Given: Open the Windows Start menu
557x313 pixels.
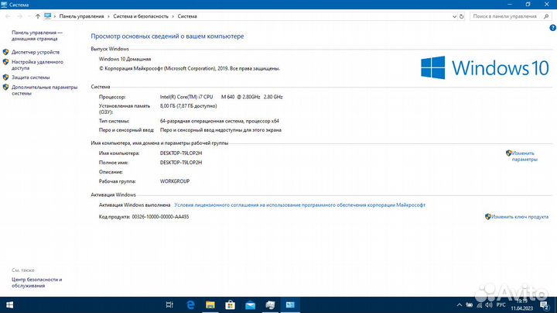Looking at the screenshot, I should pos(9,305).
